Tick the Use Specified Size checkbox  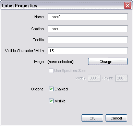(x=51, y=71)
